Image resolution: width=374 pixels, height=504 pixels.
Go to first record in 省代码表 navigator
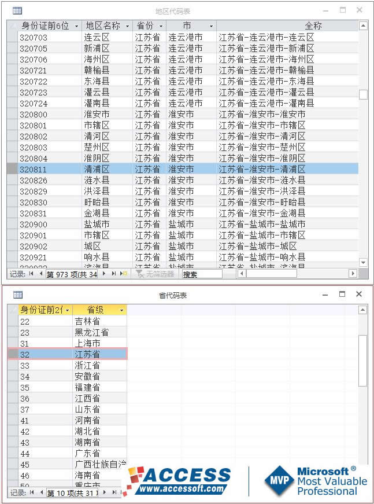pos(31,492)
